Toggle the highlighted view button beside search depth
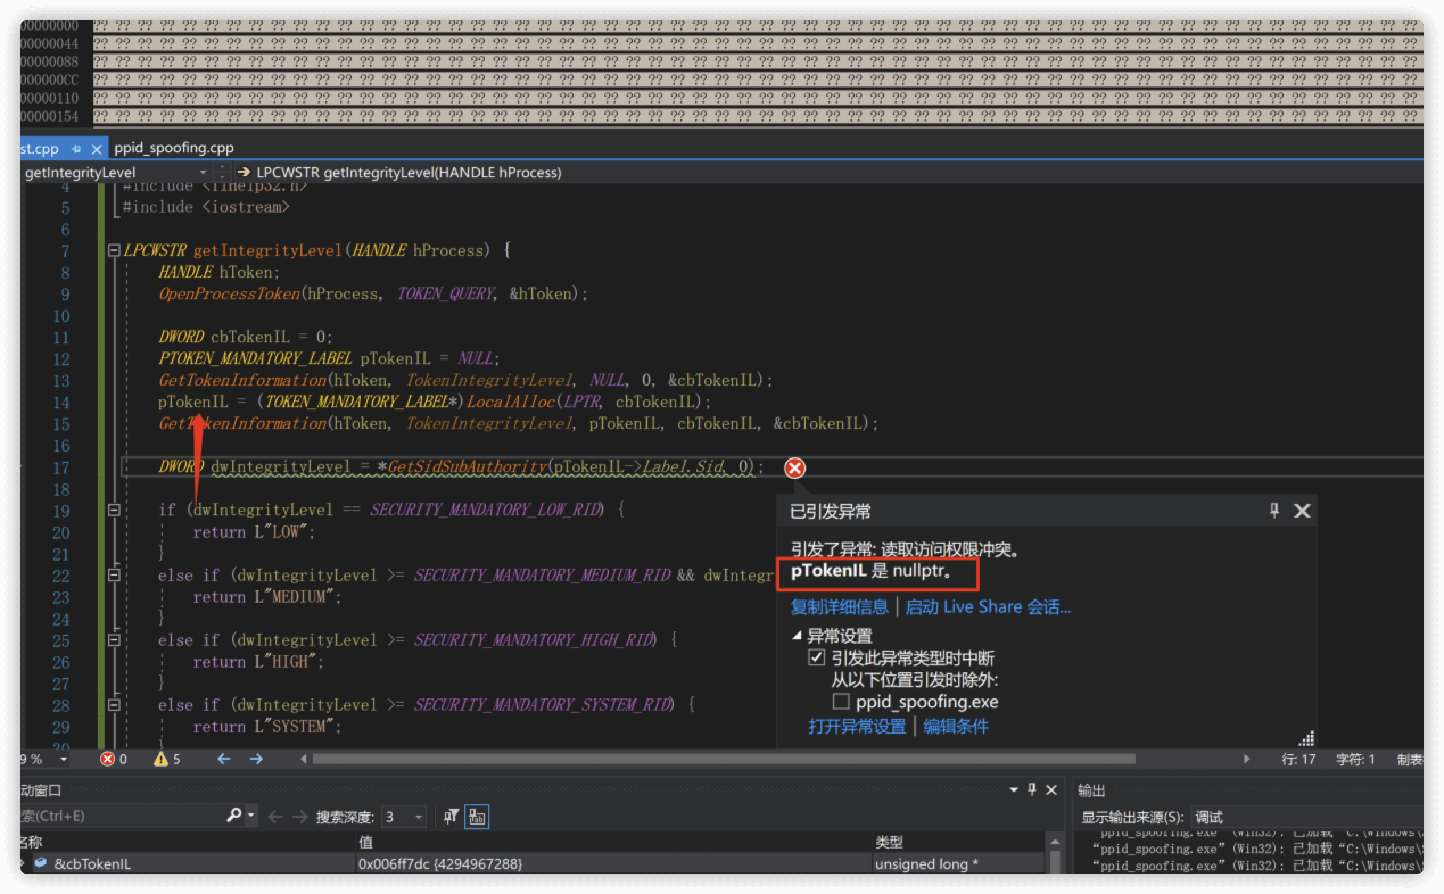Image resolution: width=1444 pixels, height=894 pixels. pyautogui.click(x=476, y=817)
